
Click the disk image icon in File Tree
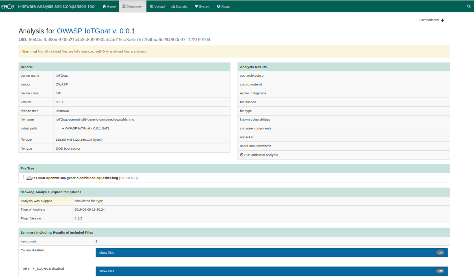pos(29,178)
